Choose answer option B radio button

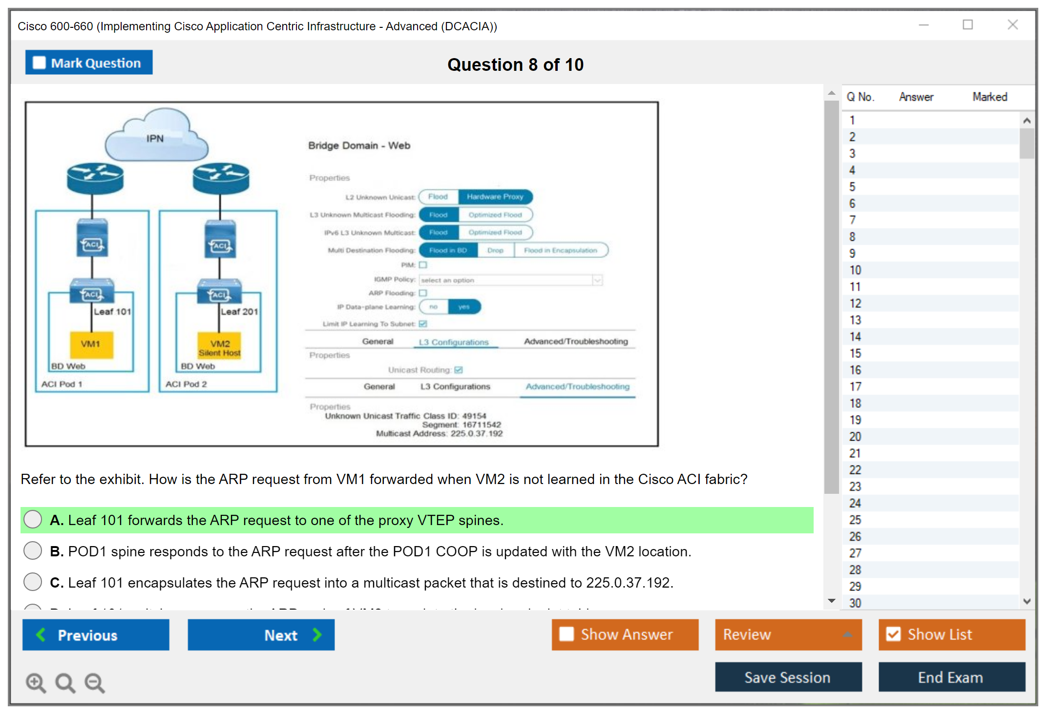point(33,550)
